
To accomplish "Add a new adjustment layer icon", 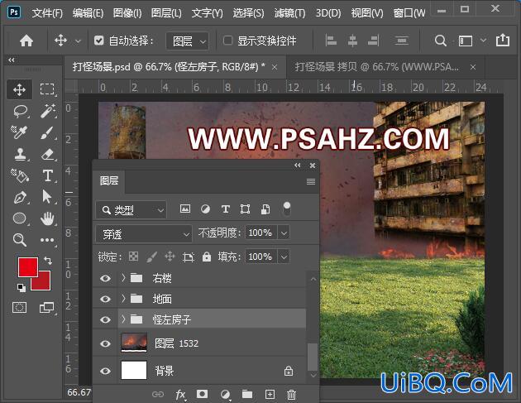I will pyautogui.click(x=225, y=395).
